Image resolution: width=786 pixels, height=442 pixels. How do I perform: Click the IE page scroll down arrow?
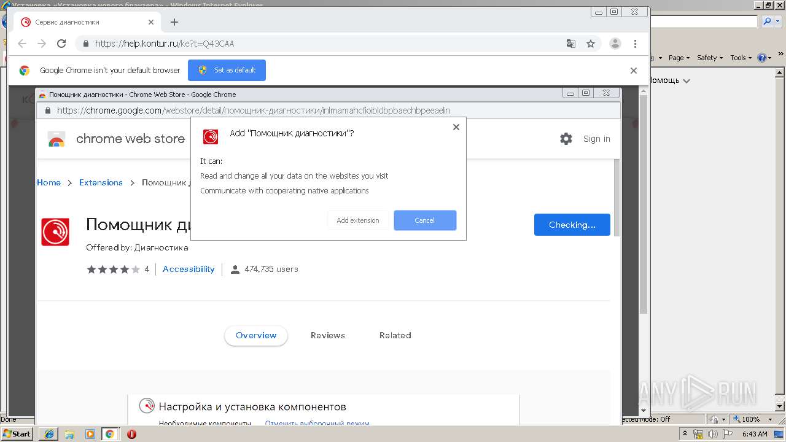(780, 406)
